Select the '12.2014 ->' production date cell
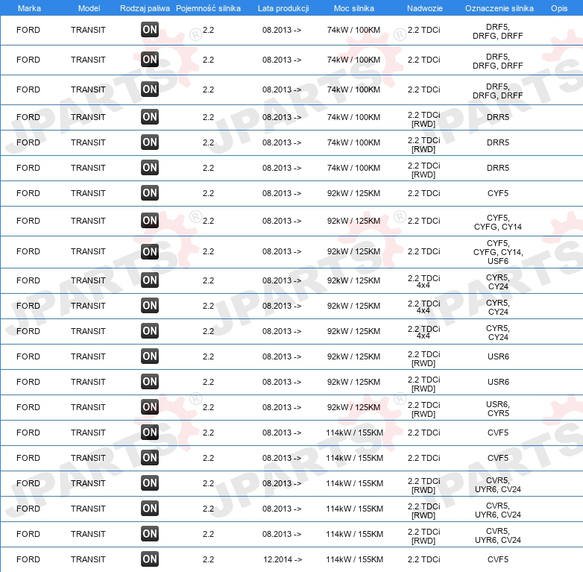 tap(283, 559)
